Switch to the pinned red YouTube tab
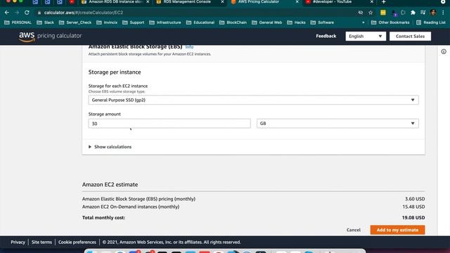The width and height of the screenshot is (450, 253). click(72, 2)
